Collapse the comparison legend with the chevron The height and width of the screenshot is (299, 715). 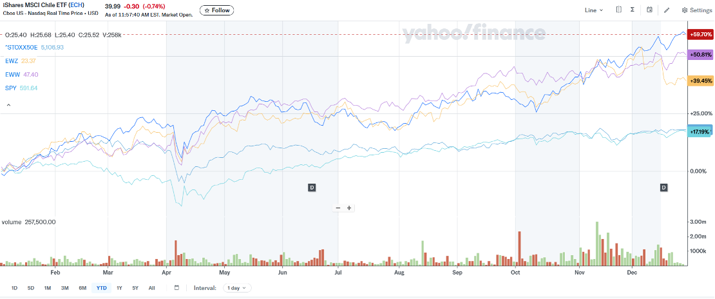pyautogui.click(x=9, y=104)
